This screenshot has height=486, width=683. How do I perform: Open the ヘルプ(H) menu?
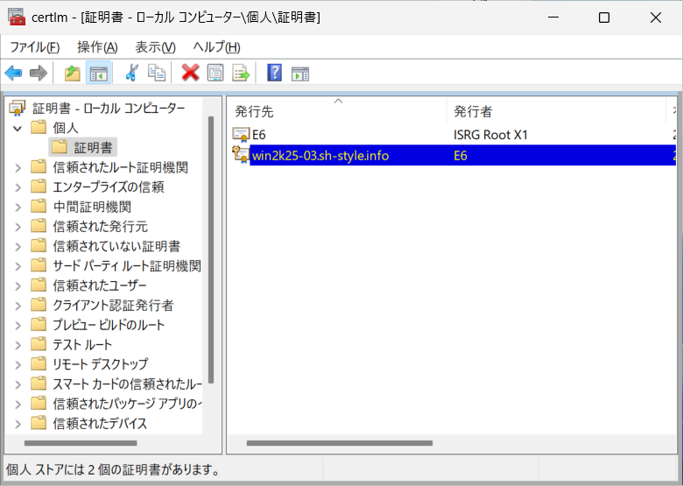click(216, 47)
